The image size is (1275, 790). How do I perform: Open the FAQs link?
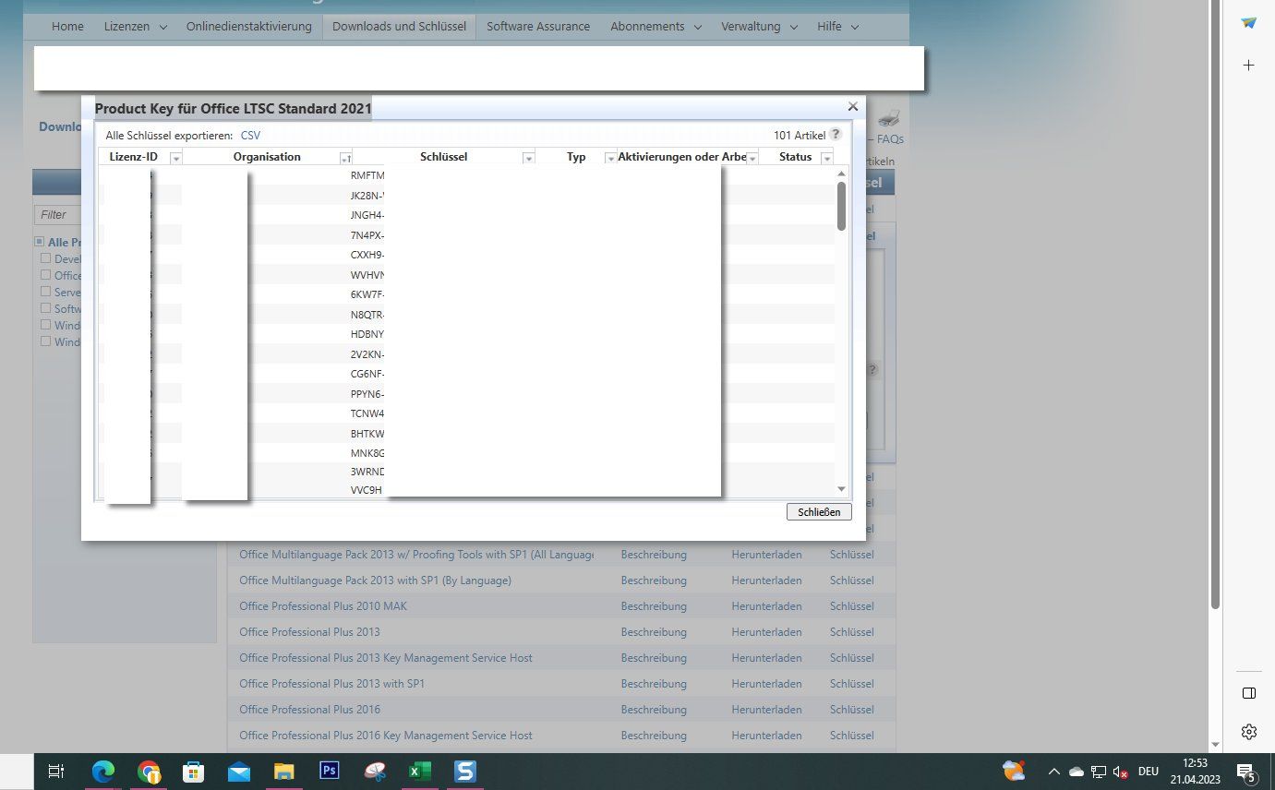pyautogui.click(x=890, y=139)
